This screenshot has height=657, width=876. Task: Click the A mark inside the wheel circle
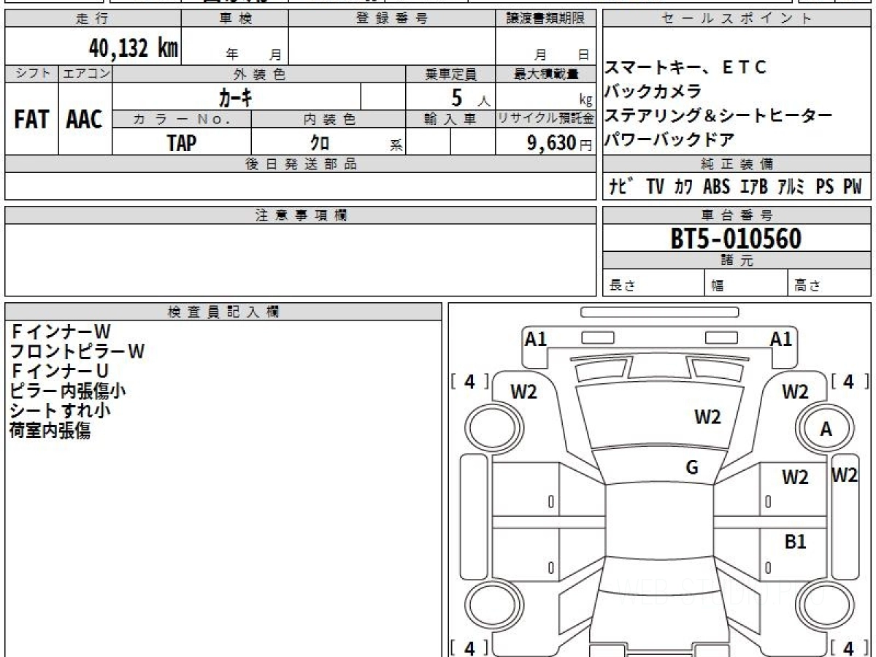826,430
